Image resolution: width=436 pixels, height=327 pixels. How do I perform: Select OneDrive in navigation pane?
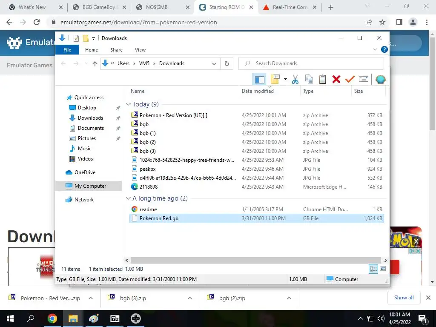click(x=85, y=172)
